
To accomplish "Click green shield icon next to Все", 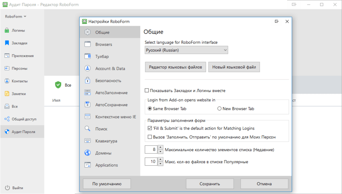I will (58, 85).
